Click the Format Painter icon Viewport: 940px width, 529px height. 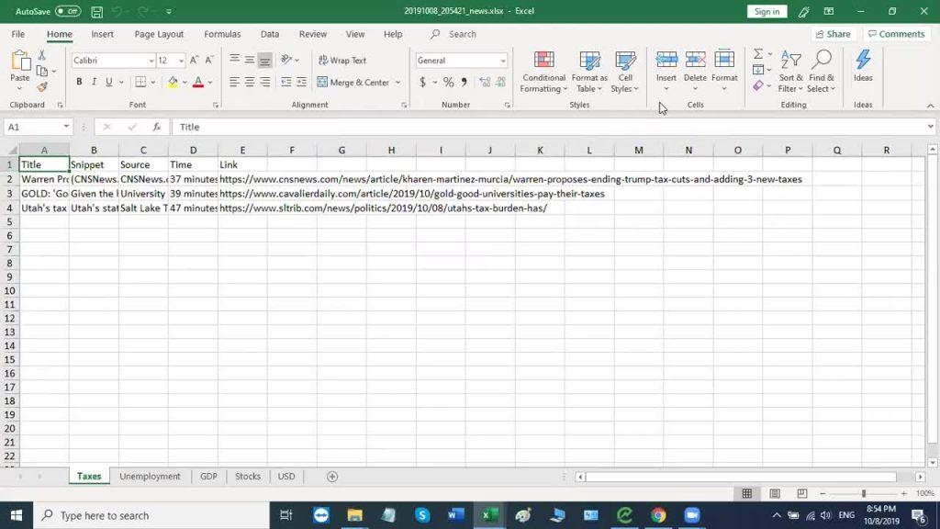(x=42, y=87)
